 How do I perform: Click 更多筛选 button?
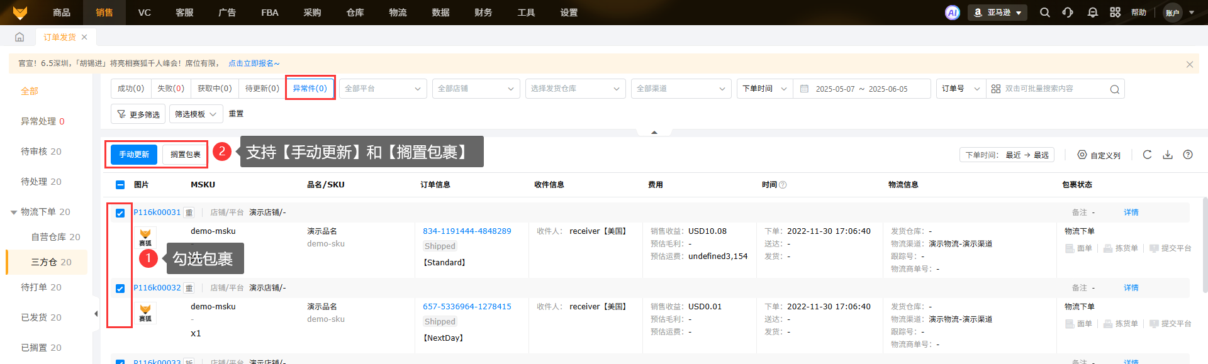[138, 114]
